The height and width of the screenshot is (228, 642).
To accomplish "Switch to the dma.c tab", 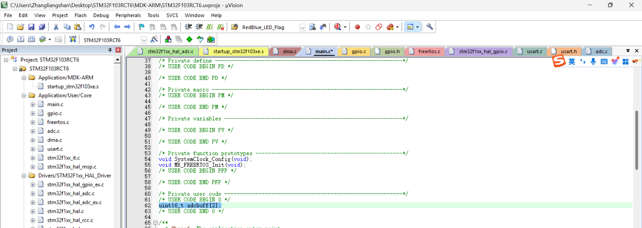I will (285, 51).
